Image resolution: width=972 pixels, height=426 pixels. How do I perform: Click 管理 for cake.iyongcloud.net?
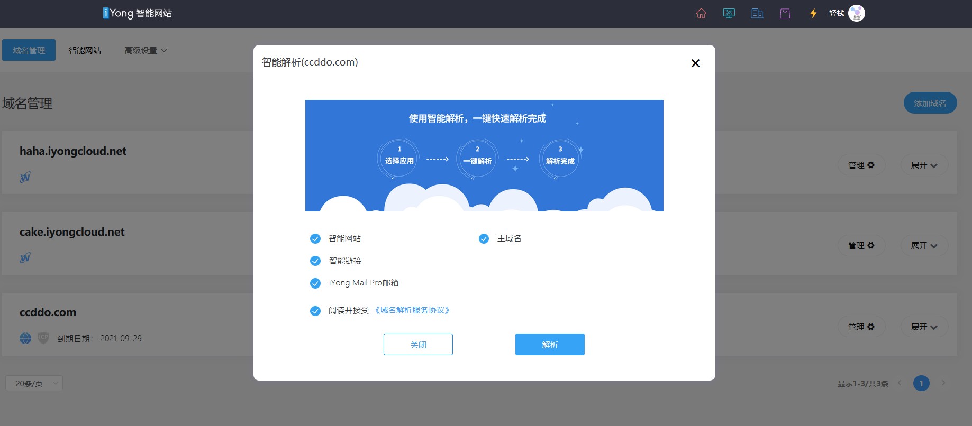coord(861,245)
